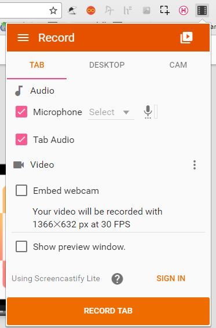This screenshot has width=216, height=328.
Task: Switch to the CAM tab
Action: (x=178, y=65)
